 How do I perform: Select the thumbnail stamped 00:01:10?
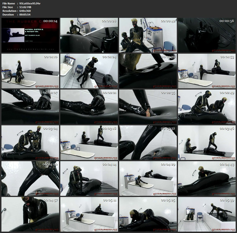[x=30, y=71]
